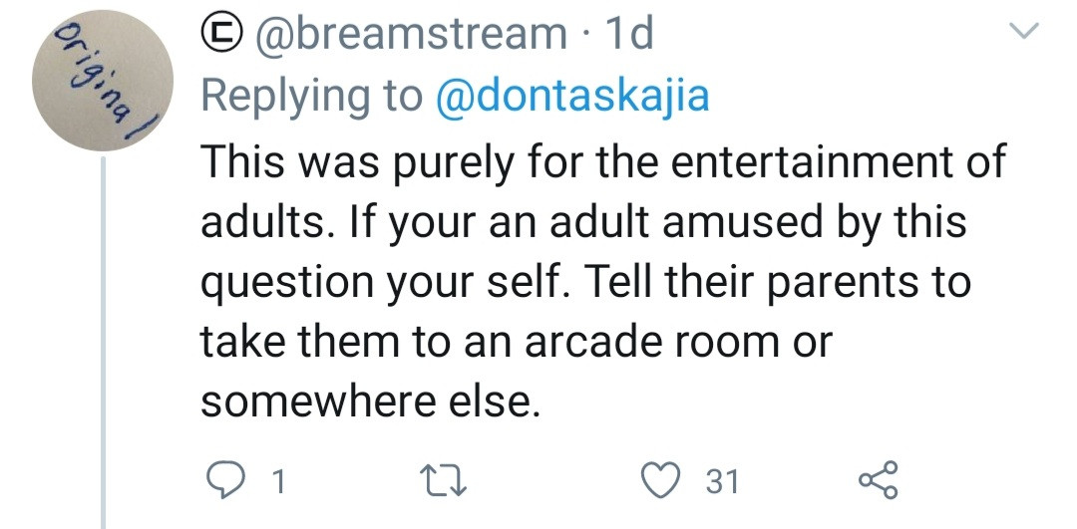Click the 'Replying to' label
The width and height of the screenshot is (1077, 529).
click(x=311, y=96)
